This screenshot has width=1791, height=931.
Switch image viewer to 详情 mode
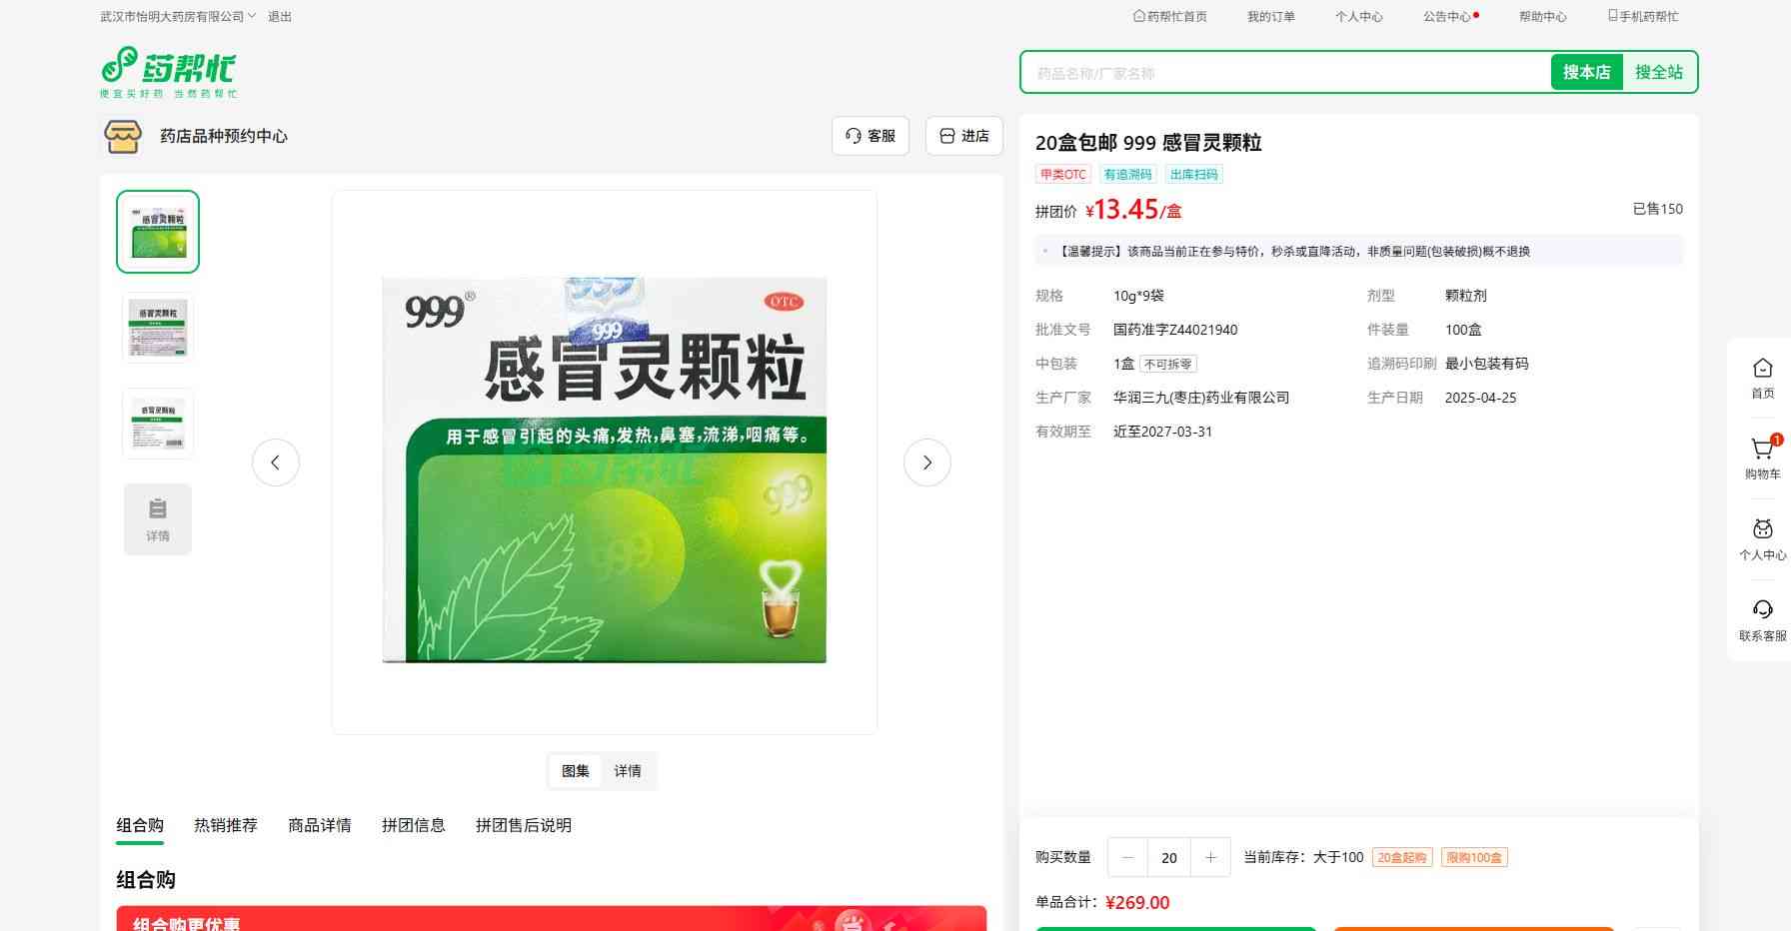click(x=628, y=771)
